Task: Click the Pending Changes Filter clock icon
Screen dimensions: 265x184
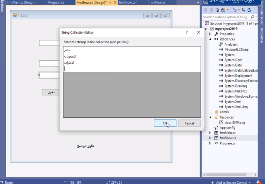Action: 235,10
